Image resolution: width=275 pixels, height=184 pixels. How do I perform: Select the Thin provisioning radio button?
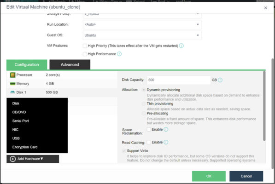(x=144, y=104)
